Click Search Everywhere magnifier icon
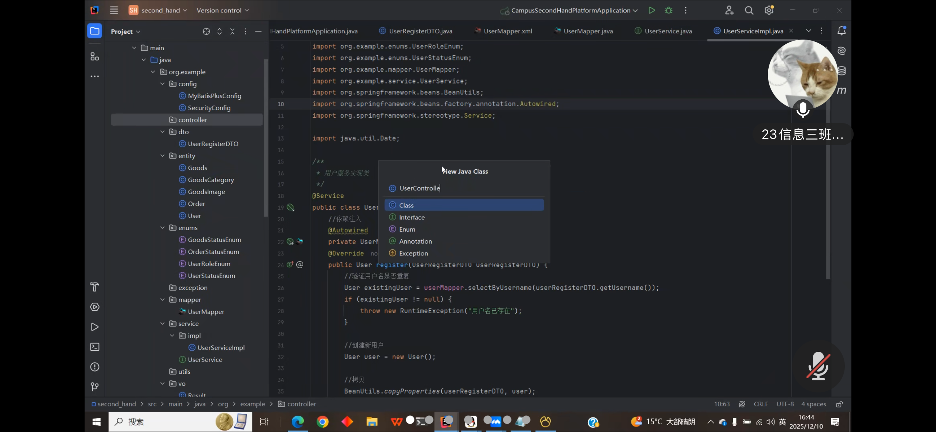The height and width of the screenshot is (432, 936). tap(749, 10)
